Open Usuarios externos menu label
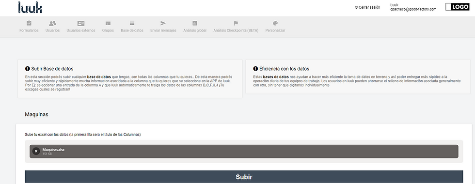Viewport: 475px width, 184px height. tap(81, 31)
